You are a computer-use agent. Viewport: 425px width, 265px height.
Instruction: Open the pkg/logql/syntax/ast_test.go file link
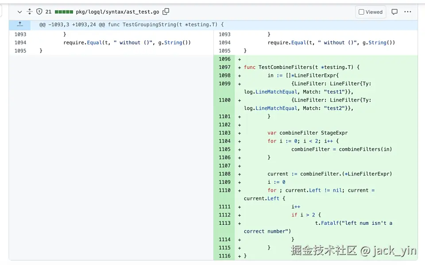point(117,12)
